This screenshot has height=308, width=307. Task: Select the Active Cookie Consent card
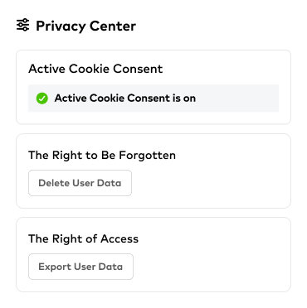(x=153, y=87)
